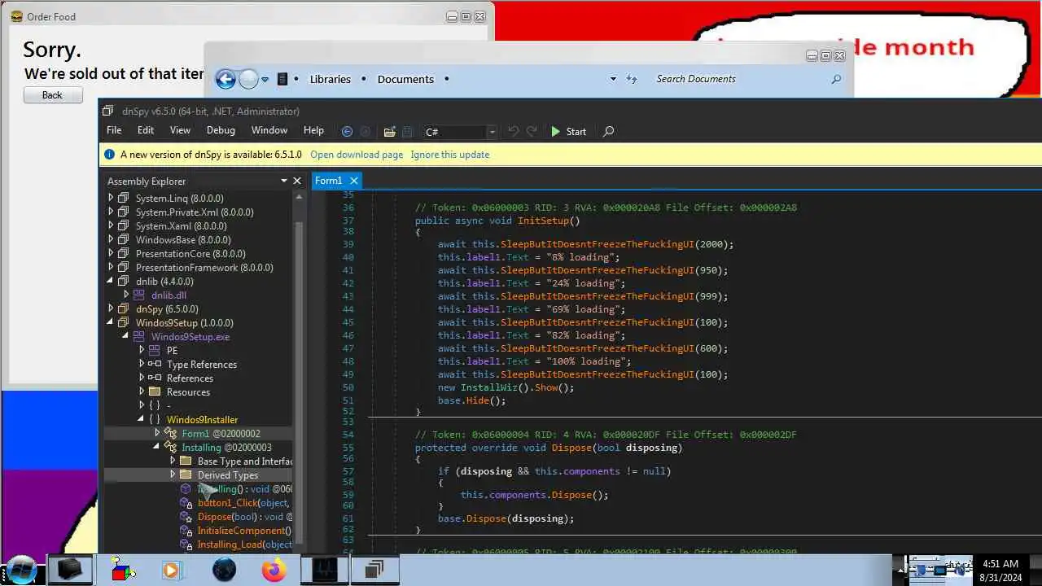Click Documents in explorer breadcrumb
Screen dimensions: 1042x586
405,79
